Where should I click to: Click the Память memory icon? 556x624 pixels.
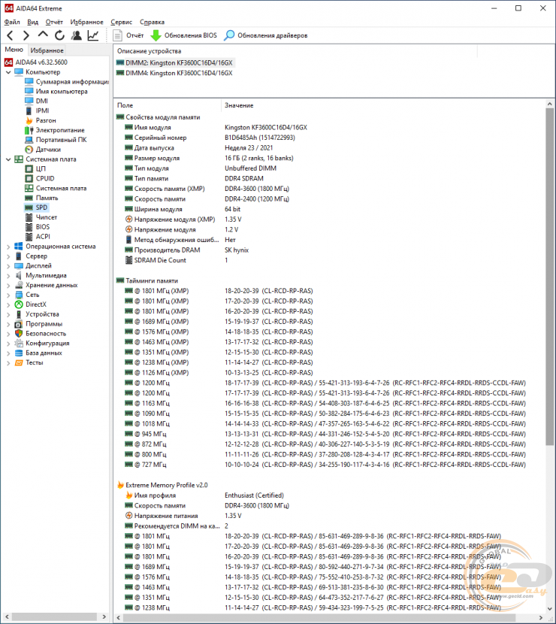29,198
